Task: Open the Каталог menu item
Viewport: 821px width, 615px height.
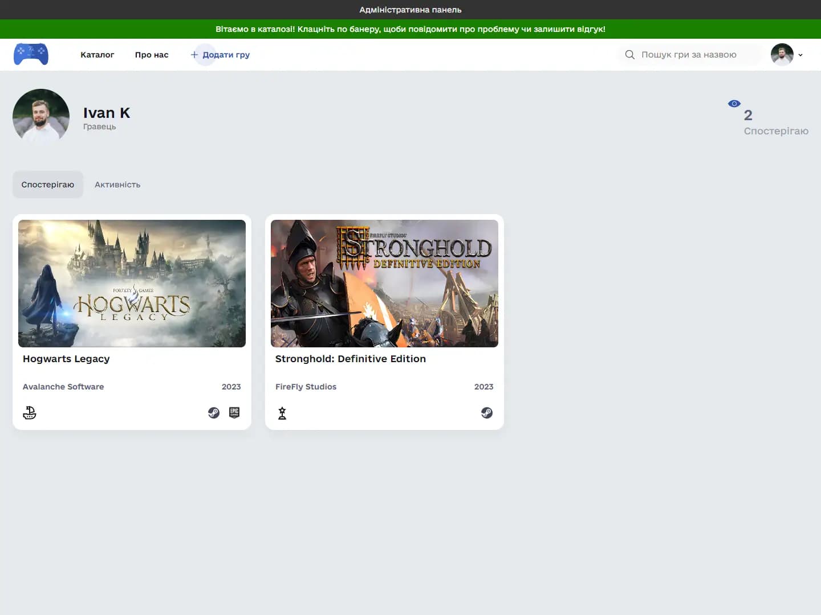Action: pyautogui.click(x=97, y=55)
